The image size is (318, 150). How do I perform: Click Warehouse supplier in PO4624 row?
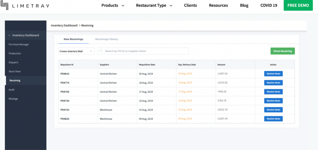pos(106,119)
